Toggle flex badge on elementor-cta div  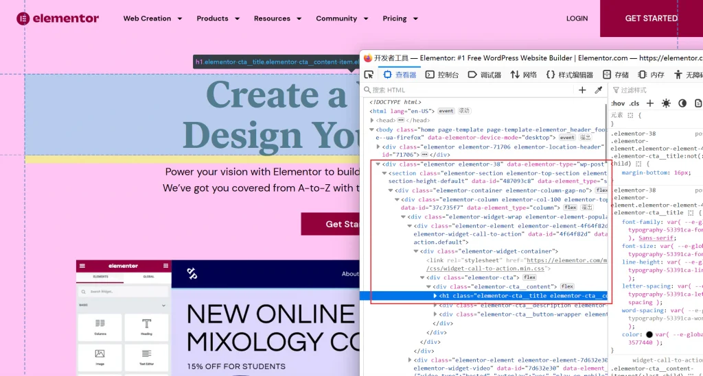click(x=530, y=277)
